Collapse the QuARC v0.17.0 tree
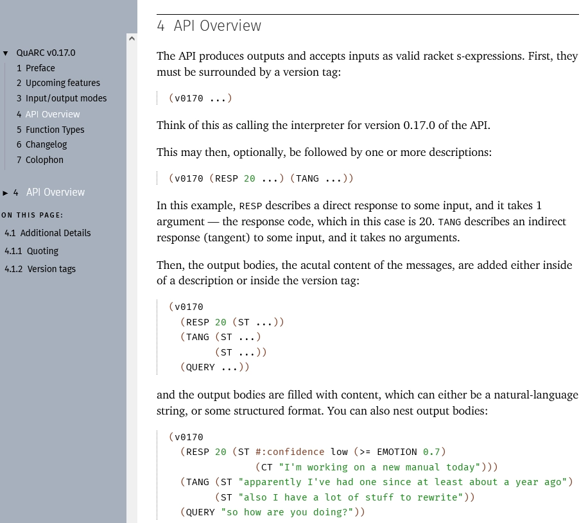588x523 pixels. coord(6,53)
